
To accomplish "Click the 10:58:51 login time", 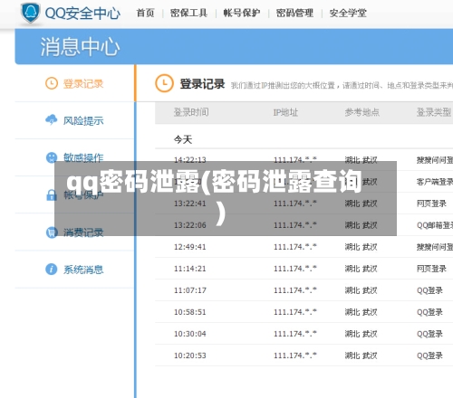I will [x=190, y=312].
